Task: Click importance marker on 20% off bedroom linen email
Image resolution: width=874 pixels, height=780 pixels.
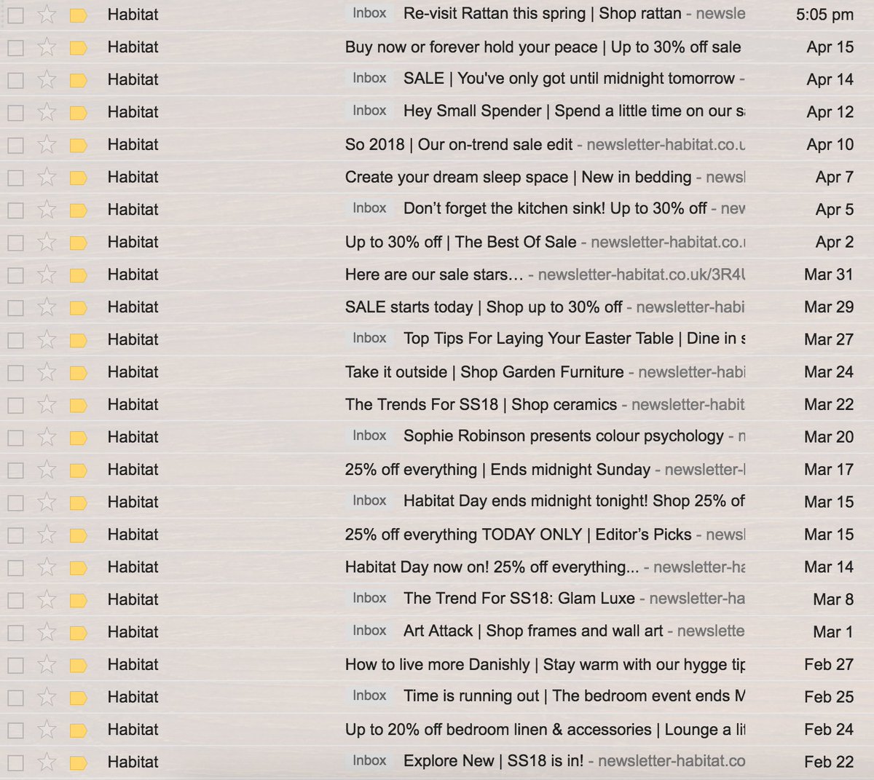Action: 79,730
